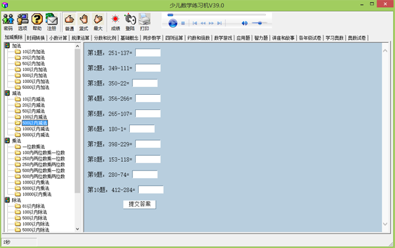The image size is (395, 248).
Task: Mute audio with the speaker icon
Action: pyautogui.click(x=244, y=23)
